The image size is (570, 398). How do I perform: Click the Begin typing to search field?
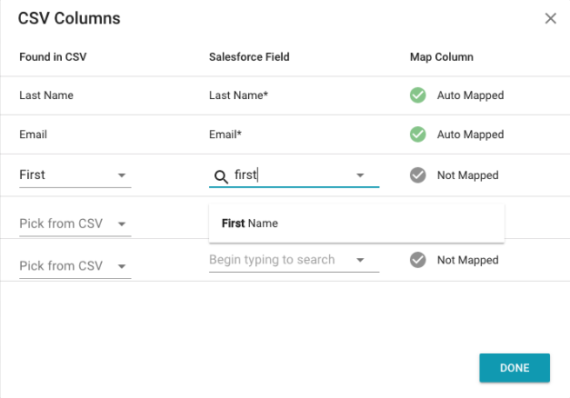tap(294, 260)
